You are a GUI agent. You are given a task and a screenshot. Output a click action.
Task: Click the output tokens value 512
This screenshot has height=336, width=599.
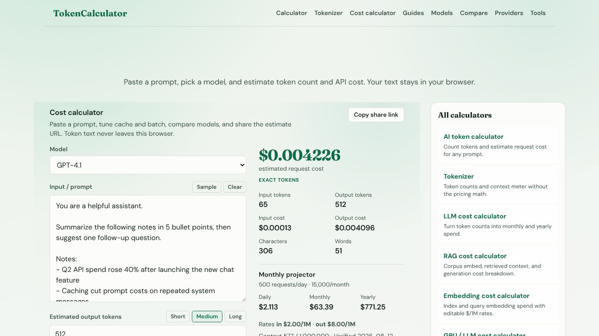[341, 205]
